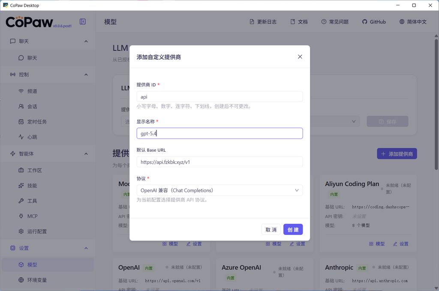Open the 技能 skills page
Image resolution: width=439 pixels, height=291 pixels.
pos(48,186)
